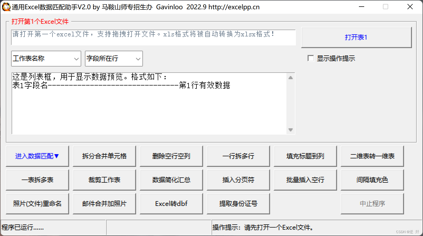Click the 邮件合并加照片 button
This screenshot has width=423, height=236.
tap(104, 204)
